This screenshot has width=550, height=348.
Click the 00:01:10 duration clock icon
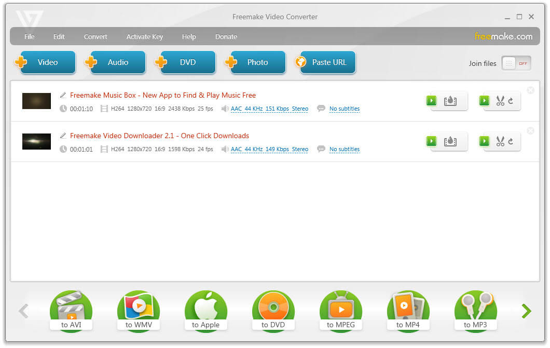(x=63, y=109)
